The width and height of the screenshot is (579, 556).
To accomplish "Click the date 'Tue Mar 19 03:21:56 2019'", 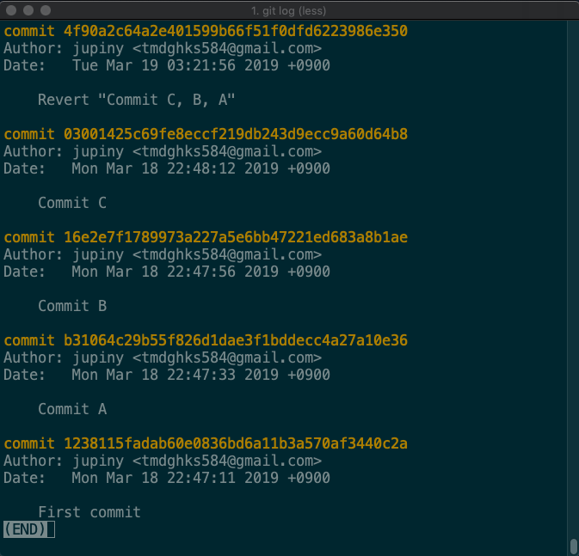I will (175, 65).
